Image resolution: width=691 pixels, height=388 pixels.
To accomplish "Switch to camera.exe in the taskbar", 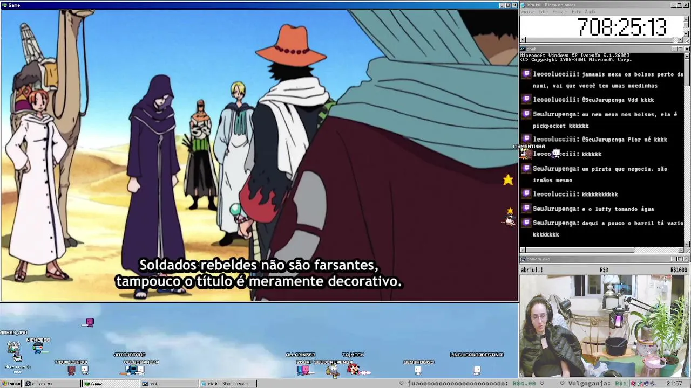I will [53, 384].
